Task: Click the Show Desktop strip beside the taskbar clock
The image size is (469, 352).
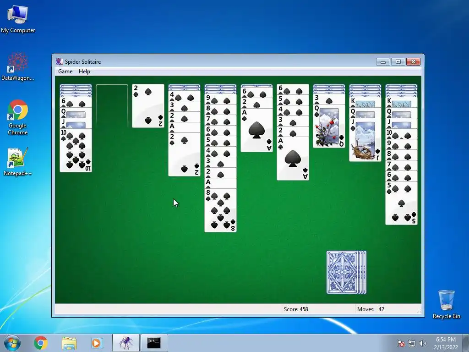Action: 466,343
